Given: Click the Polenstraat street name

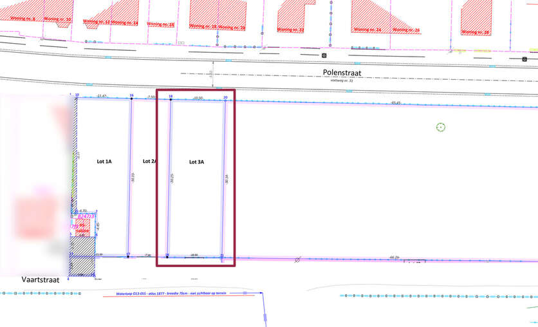Looking at the screenshot, I should 342,73.
